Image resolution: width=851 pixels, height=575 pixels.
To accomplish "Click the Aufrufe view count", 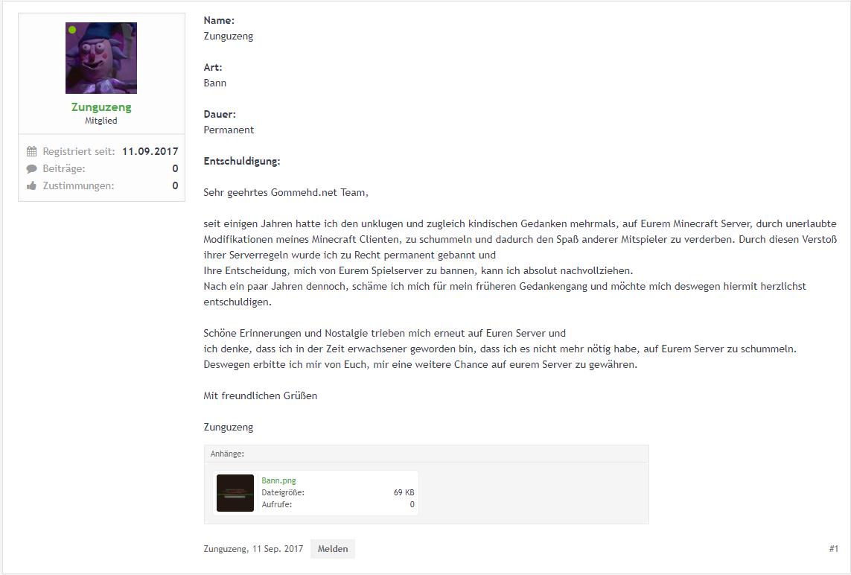I will tap(412, 504).
